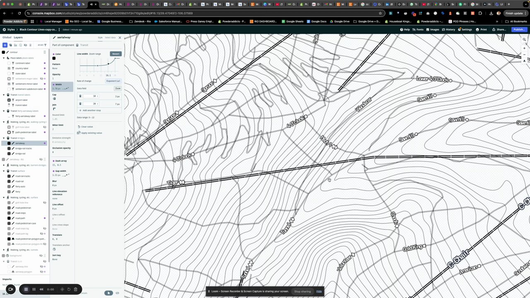This screenshot has width=530, height=298.
Task: Open the browser extensions puzzle icon
Action: click(x=480, y=13)
